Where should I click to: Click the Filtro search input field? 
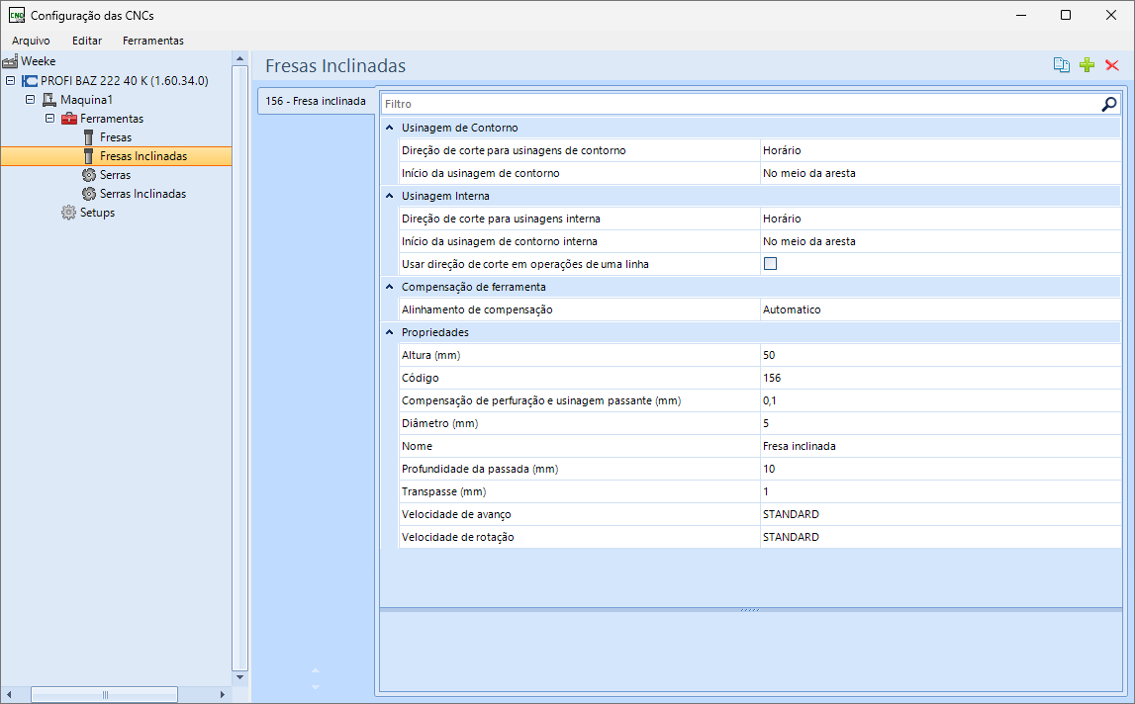[x=740, y=104]
